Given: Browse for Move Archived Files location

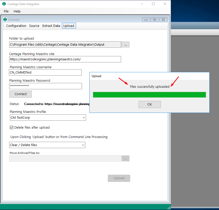Looking at the screenshot, I should [125, 159].
